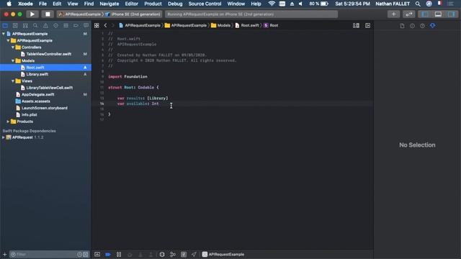The height and width of the screenshot is (259, 461).
Task: Open LibraryTableViewCell.swift
Action: [x=50, y=88]
